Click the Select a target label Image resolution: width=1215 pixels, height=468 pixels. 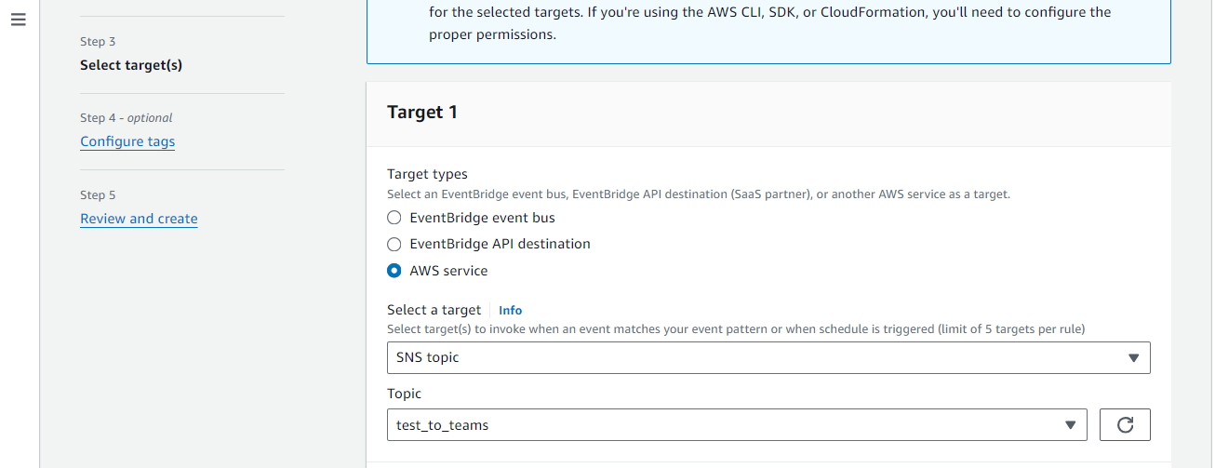point(434,310)
